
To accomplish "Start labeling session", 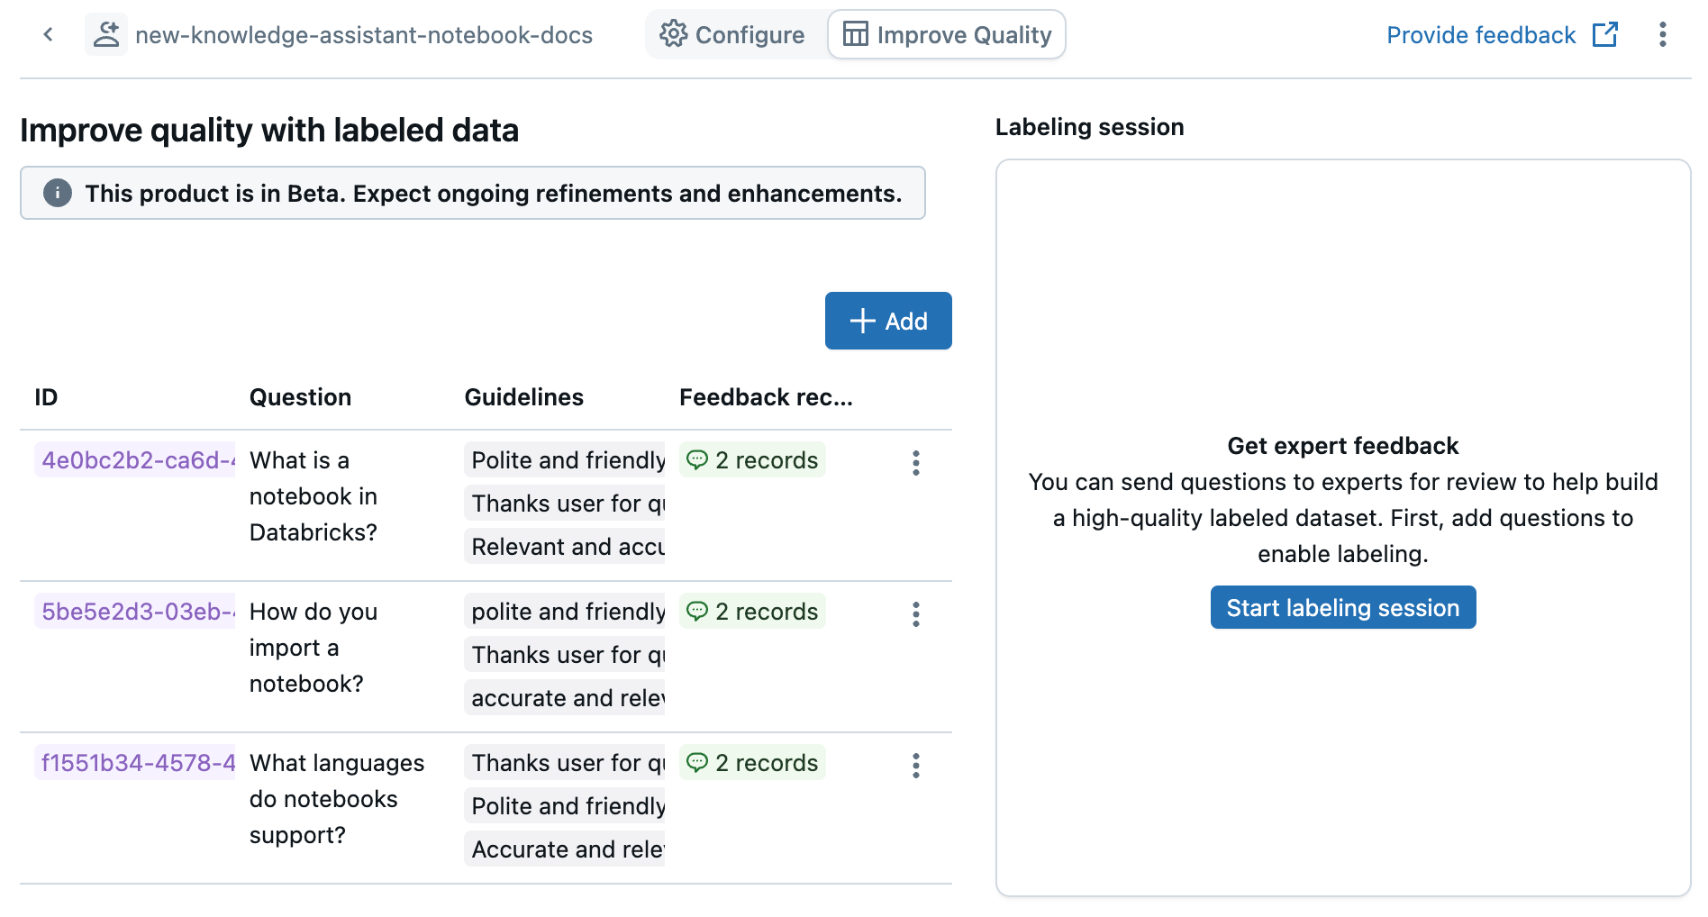I will [x=1342, y=608].
